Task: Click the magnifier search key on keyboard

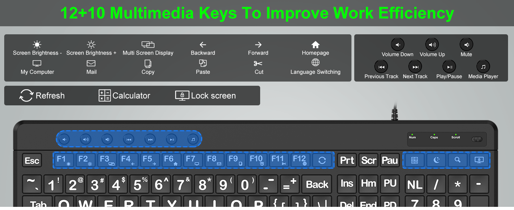Action: (x=457, y=160)
